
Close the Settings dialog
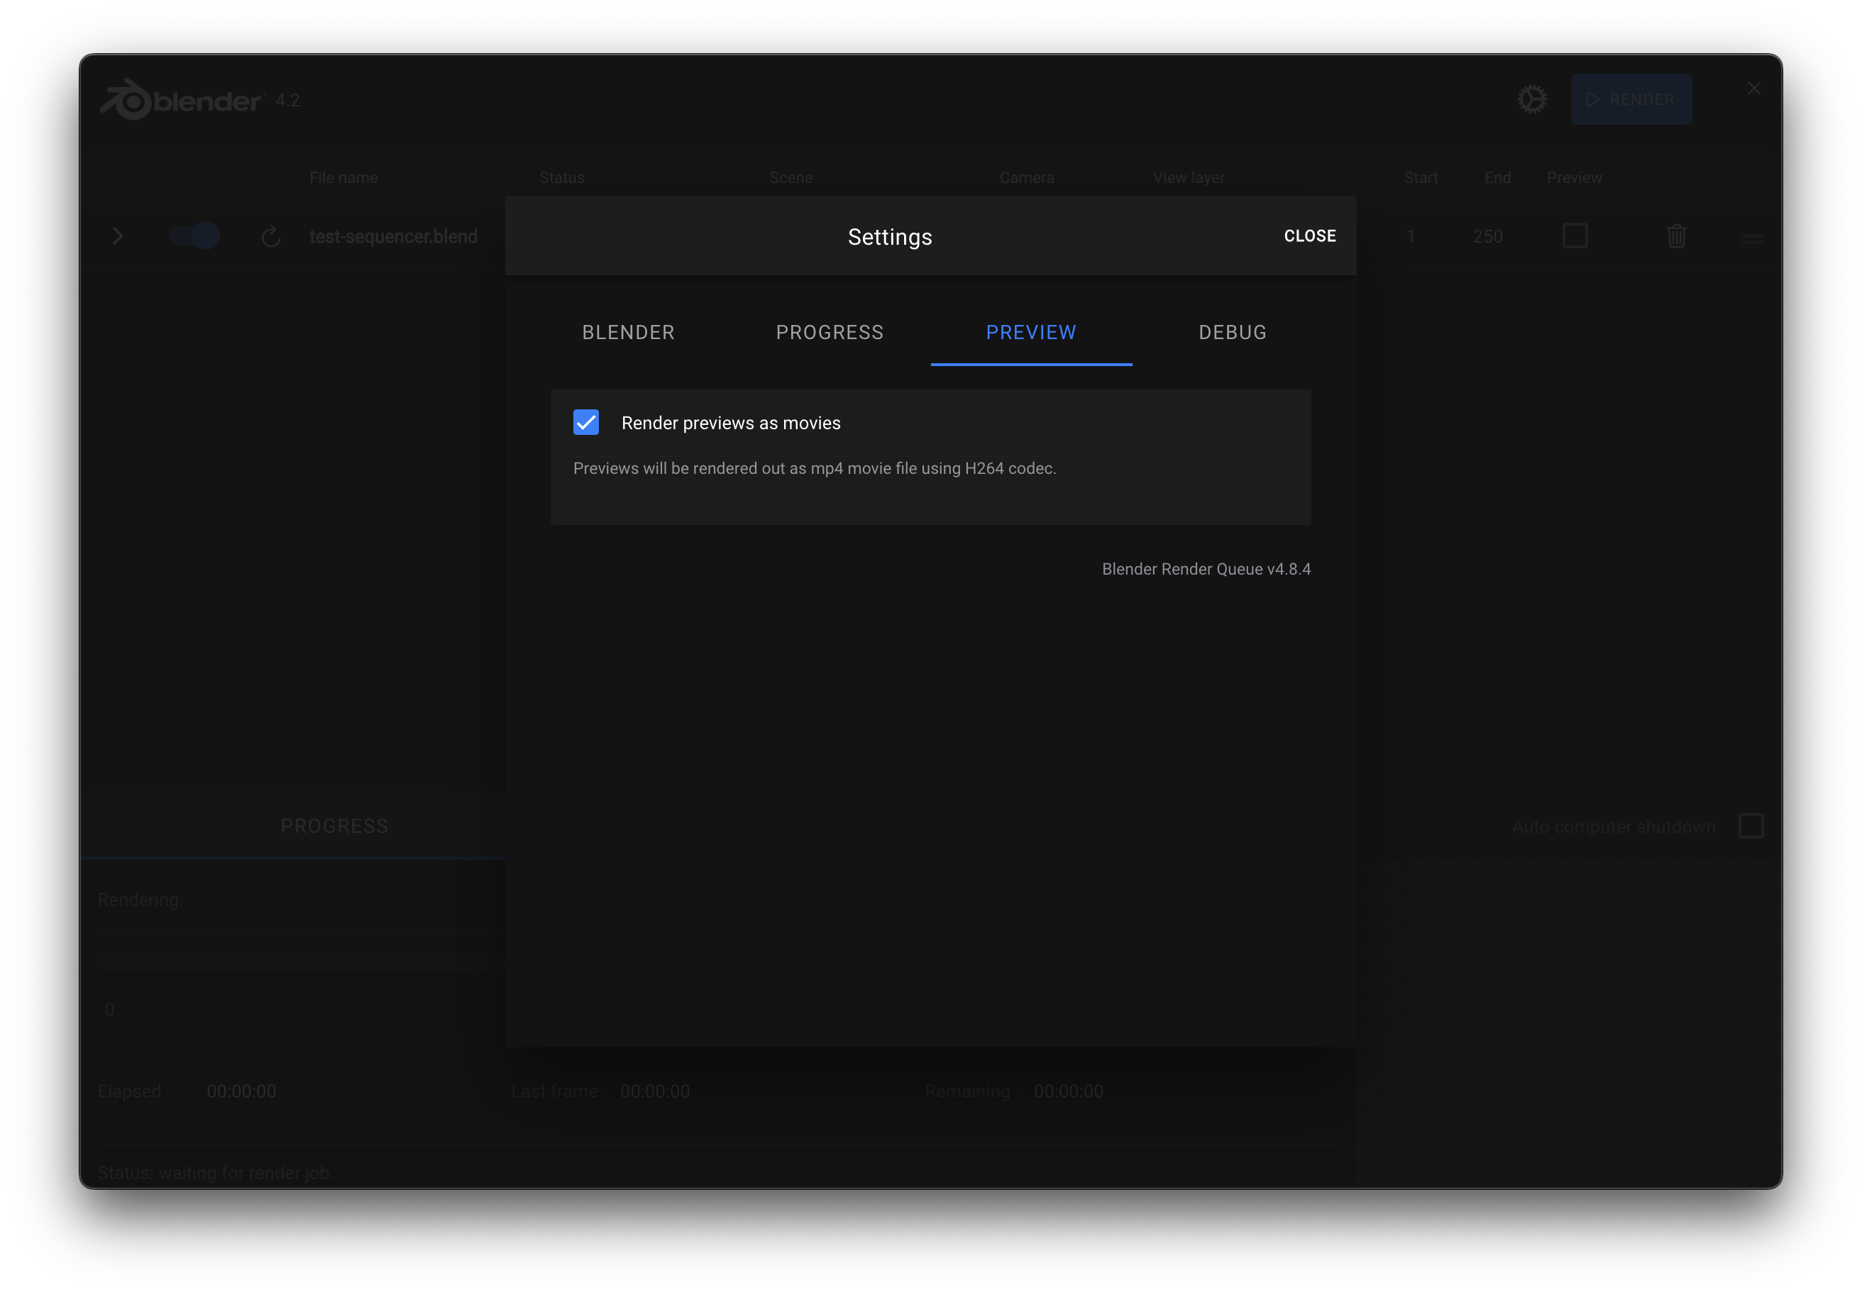[x=1309, y=236]
